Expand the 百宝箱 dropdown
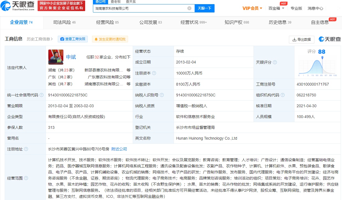Image resolution: width=342 pixels, height=200 pixels. (x=276, y=8)
